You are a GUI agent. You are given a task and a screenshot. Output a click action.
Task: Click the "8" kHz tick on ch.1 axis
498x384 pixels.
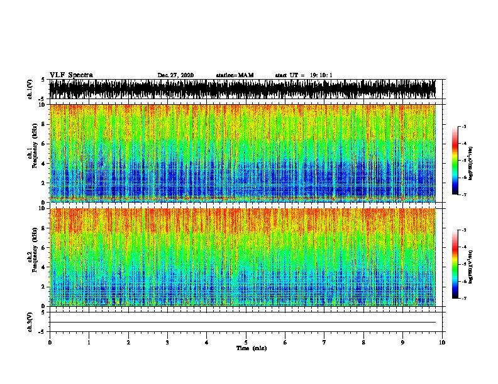(44, 124)
